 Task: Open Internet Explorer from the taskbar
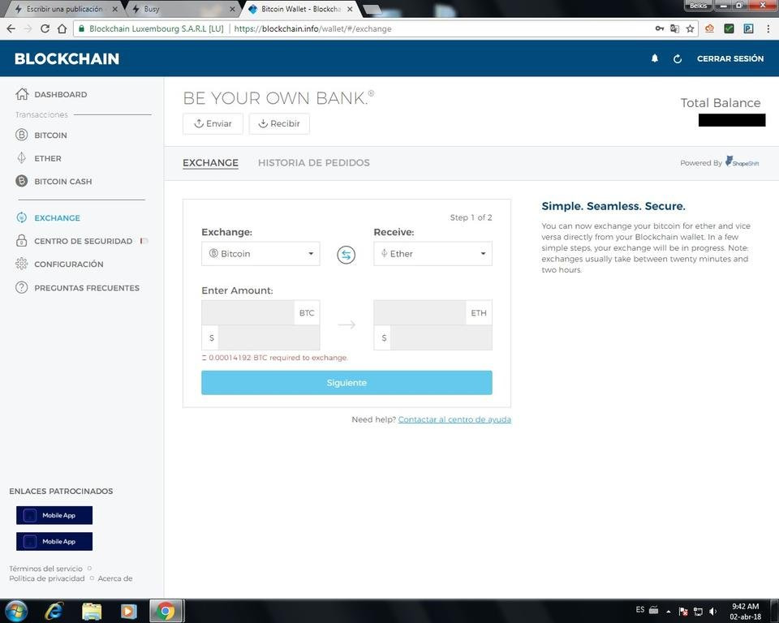pos(54,611)
